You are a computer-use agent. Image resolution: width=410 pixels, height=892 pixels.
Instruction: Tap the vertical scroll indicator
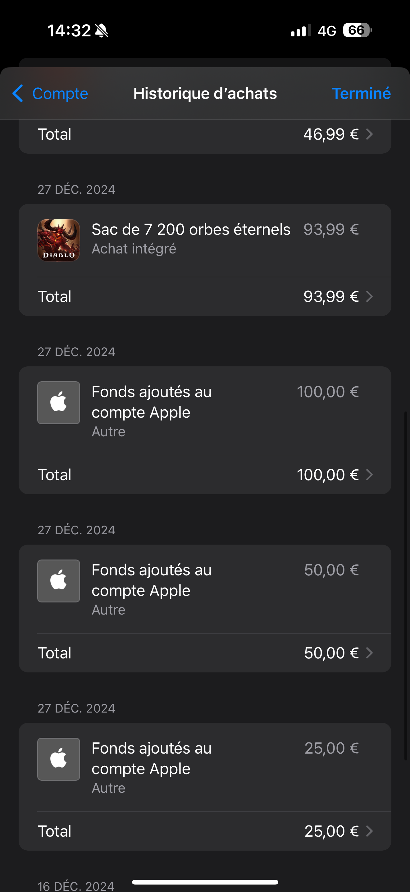406,585
